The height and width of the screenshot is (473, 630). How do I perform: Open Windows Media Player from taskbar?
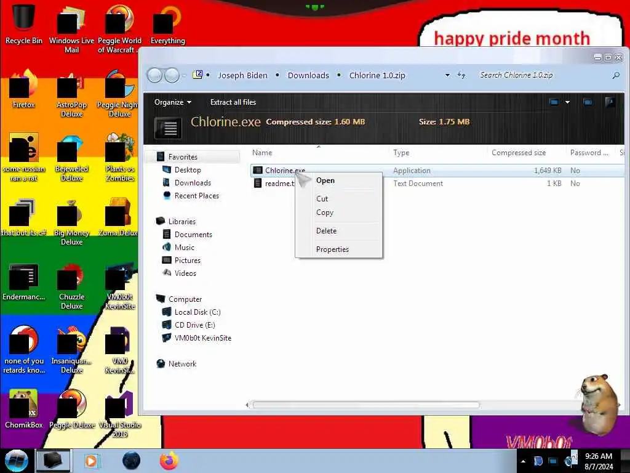point(92,461)
